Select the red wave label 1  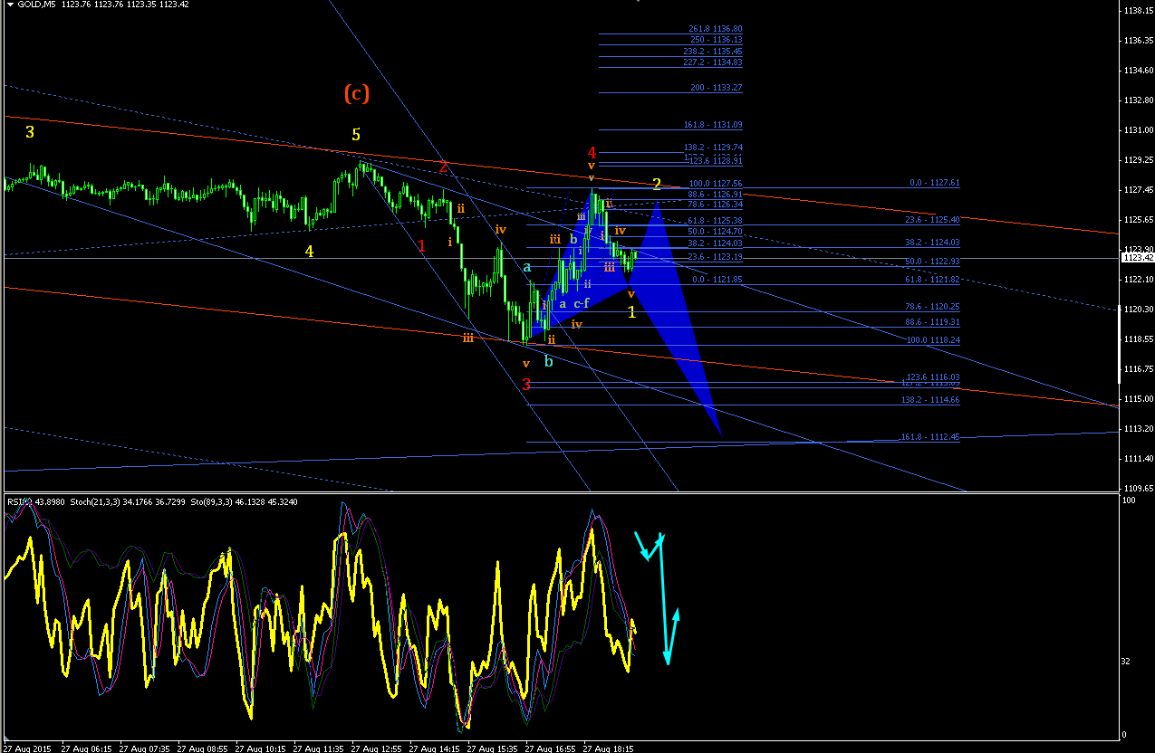tap(421, 245)
